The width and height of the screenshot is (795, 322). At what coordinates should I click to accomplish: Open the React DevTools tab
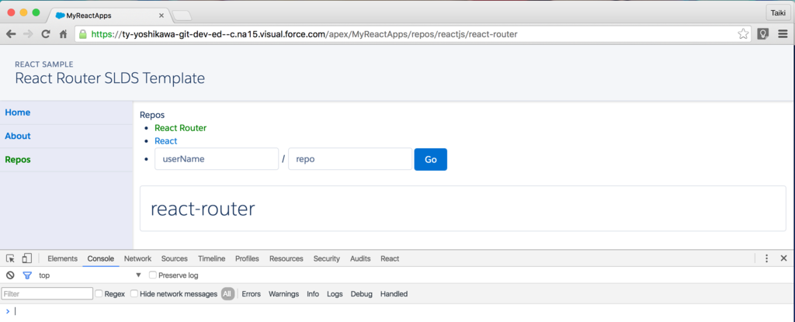tap(390, 258)
